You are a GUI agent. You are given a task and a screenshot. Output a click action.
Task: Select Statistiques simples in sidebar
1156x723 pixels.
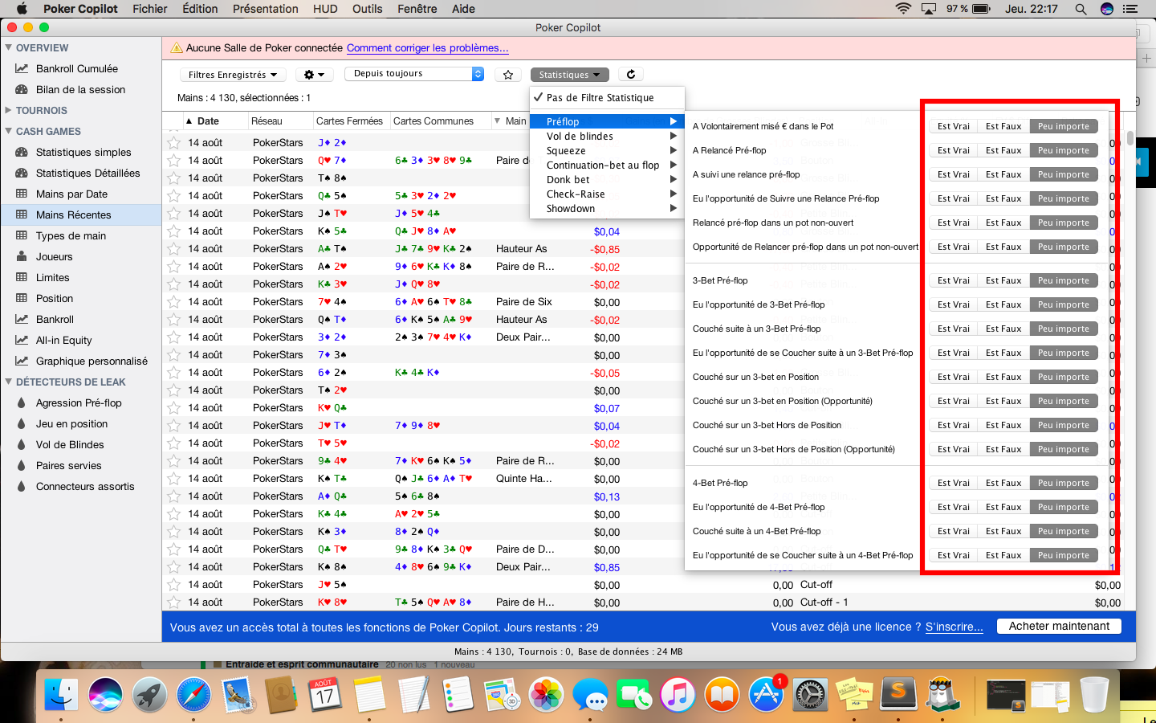click(x=83, y=153)
